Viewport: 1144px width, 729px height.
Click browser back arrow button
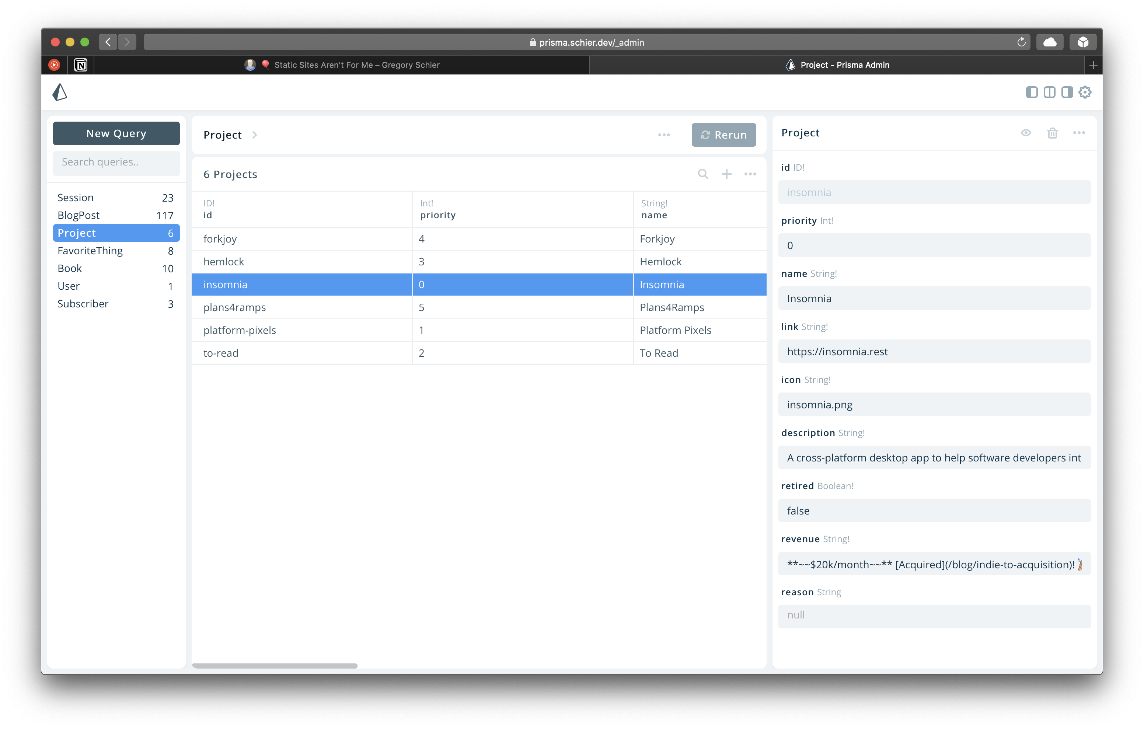point(108,42)
